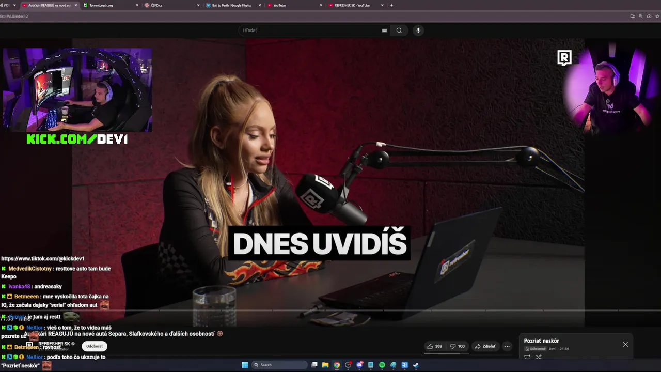Close the ČSFD.cz tab
The height and width of the screenshot is (372, 661).
point(198,5)
